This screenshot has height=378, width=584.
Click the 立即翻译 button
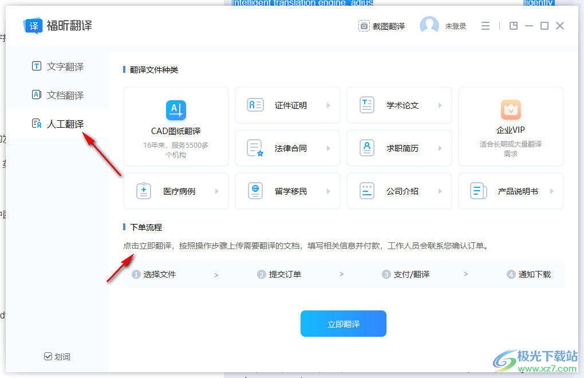344,324
